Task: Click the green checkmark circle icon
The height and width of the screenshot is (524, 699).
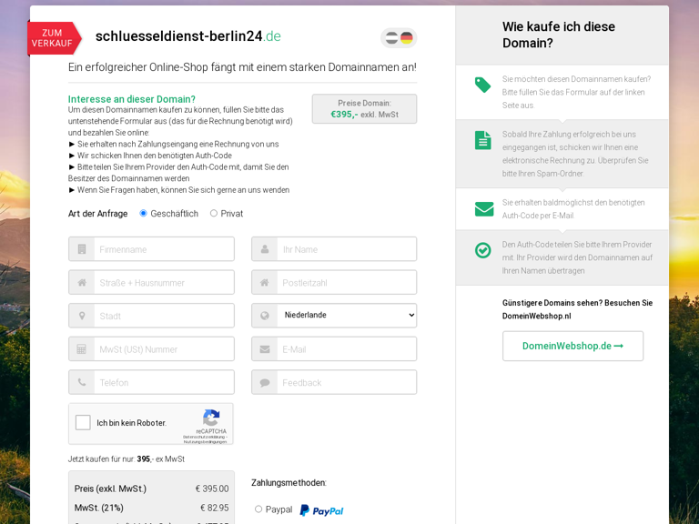Action: coord(482,250)
